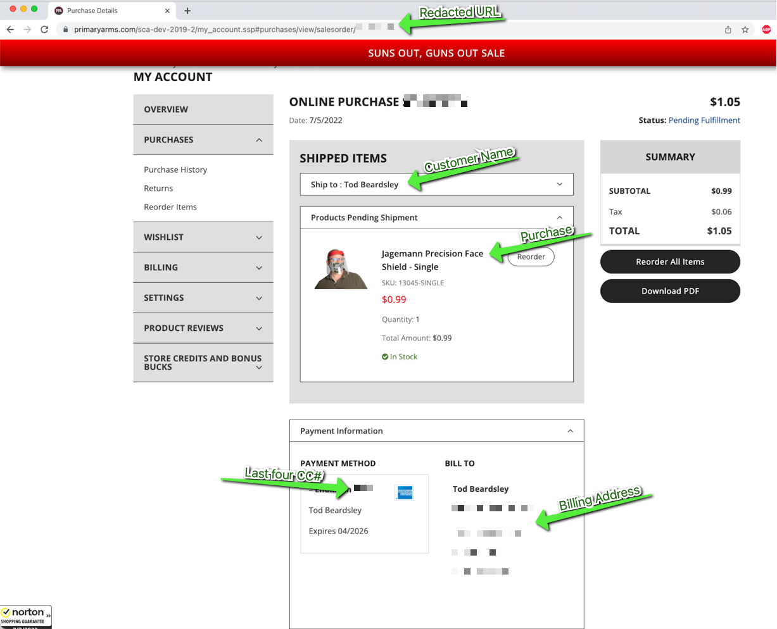Click the American Express card icon

point(403,492)
